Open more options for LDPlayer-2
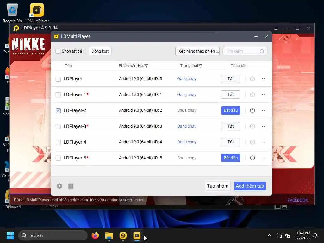This screenshot has height=243, width=324. point(263,110)
